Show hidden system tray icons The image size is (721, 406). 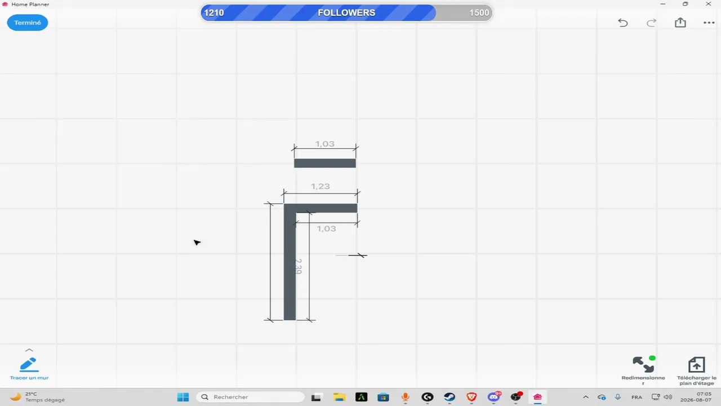[586, 397]
